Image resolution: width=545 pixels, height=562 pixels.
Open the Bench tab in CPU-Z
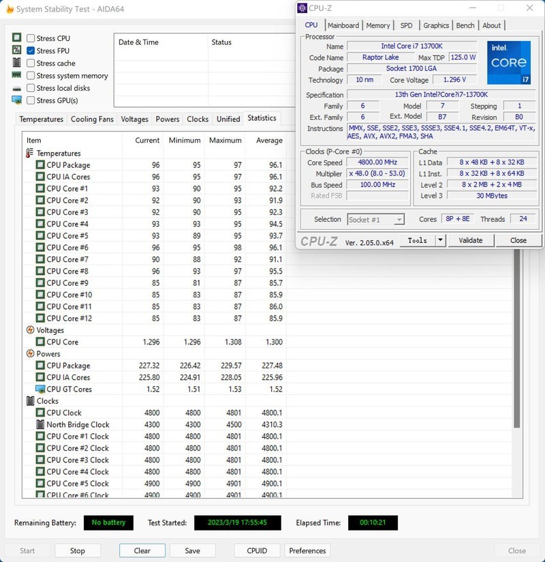[x=465, y=25]
